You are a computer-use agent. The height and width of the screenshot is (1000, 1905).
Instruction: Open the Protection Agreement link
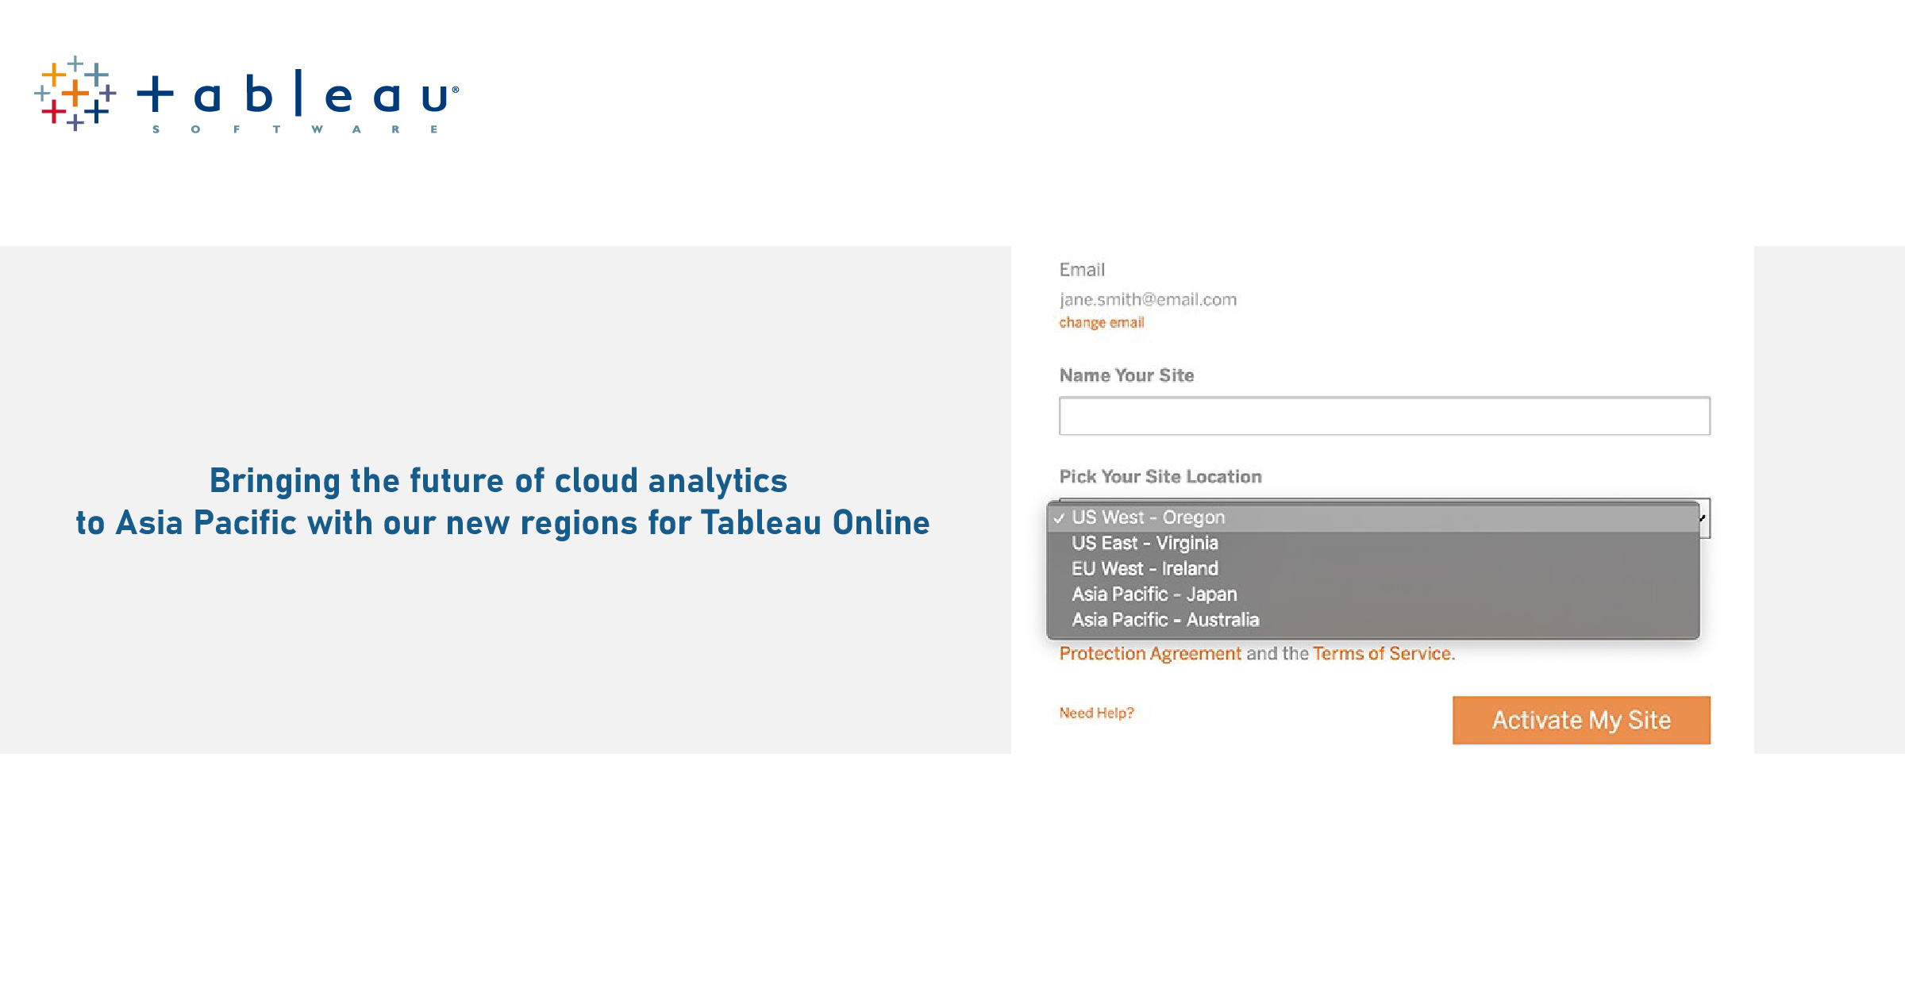click(1149, 653)
